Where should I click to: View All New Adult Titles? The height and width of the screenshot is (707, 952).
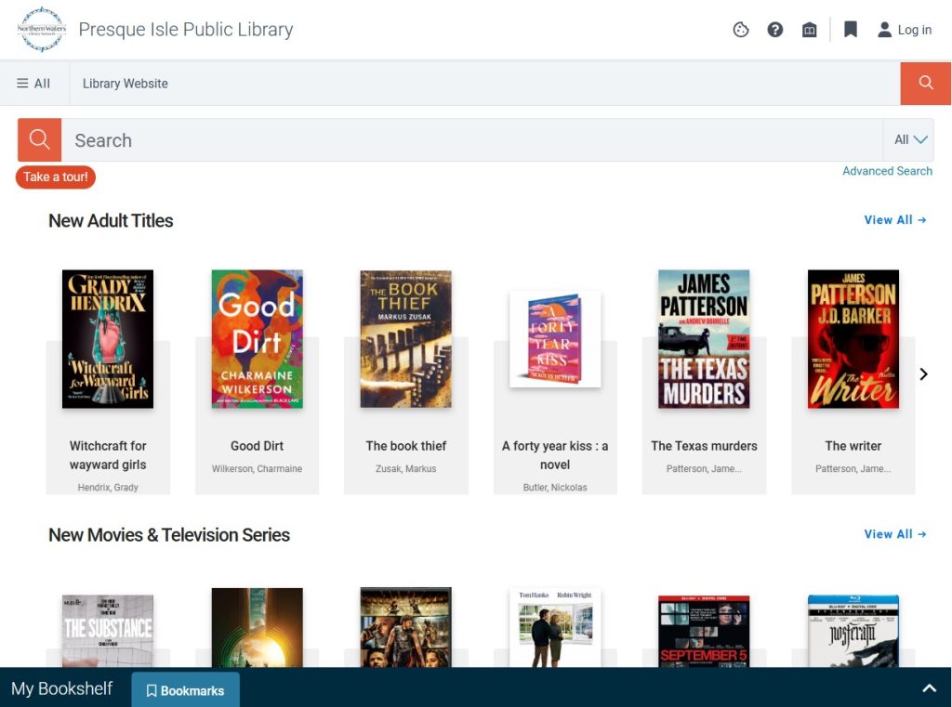click(x=895, y=219)
